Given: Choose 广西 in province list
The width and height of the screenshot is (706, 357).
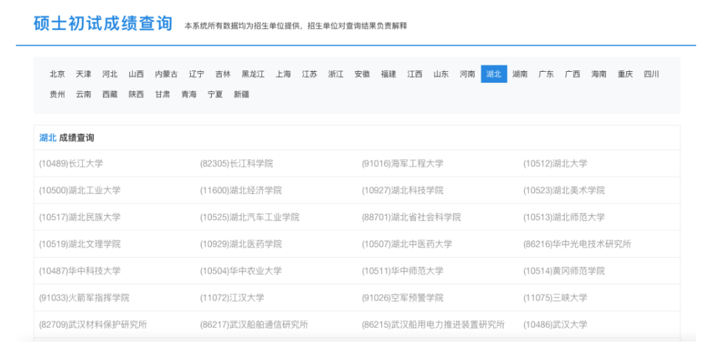Looking at the screenshot, I should 573,74.
